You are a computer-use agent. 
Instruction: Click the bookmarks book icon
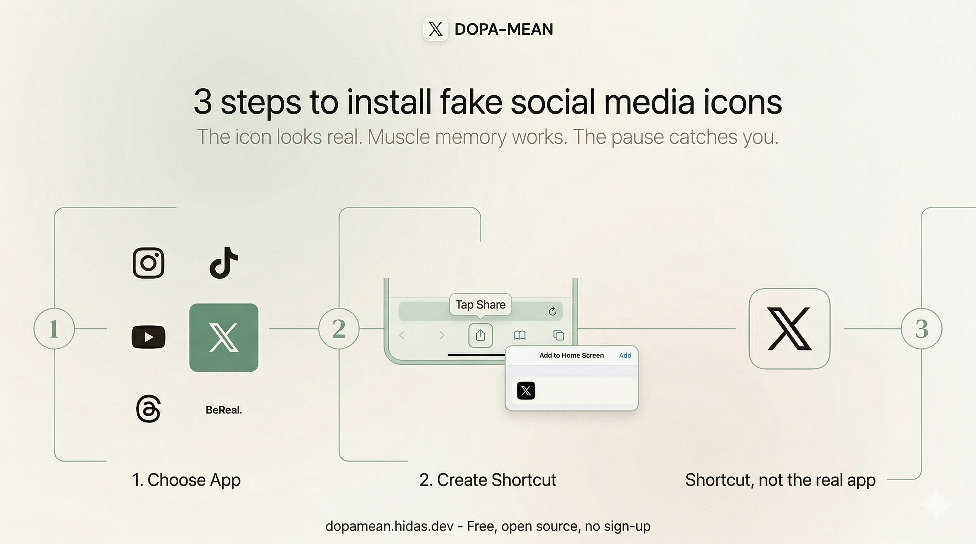click(x=520, y=335)
